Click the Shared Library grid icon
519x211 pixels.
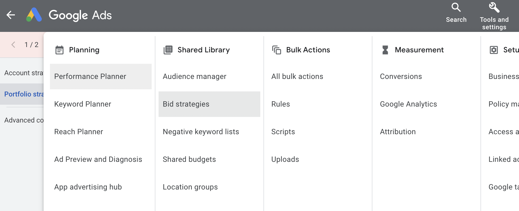pos(168,50)
